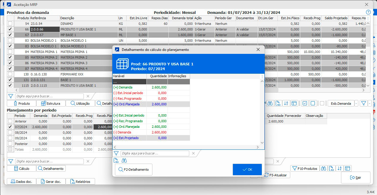This screenshot has height=195, width=377.
Task: Expand the dropdown next to the filter funnel
Action: (370, 103)
